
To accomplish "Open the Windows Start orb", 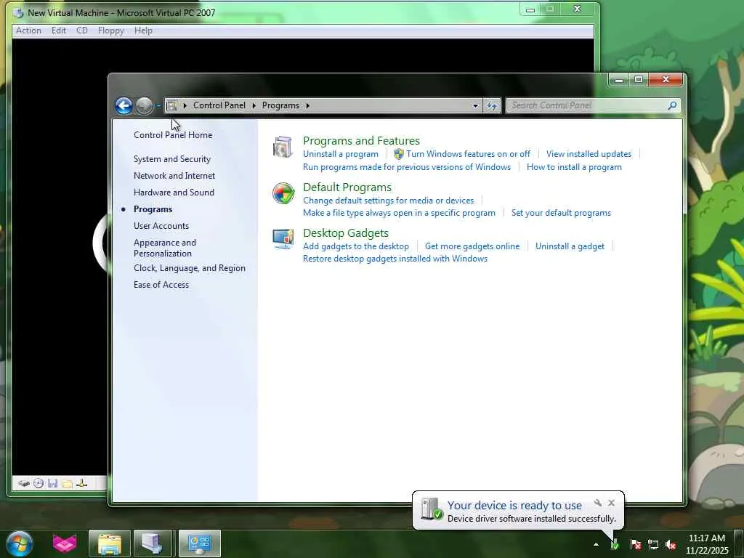I will 20,543.
